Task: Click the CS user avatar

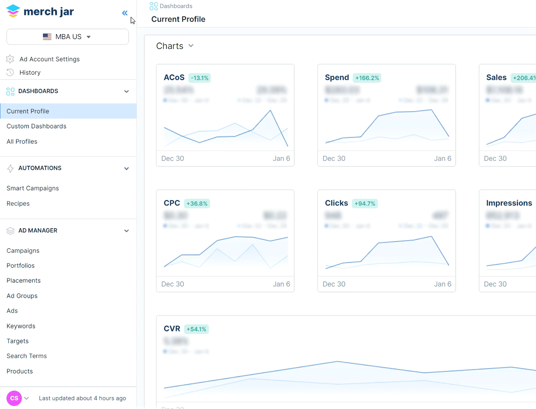Action: tap(14, 398)
